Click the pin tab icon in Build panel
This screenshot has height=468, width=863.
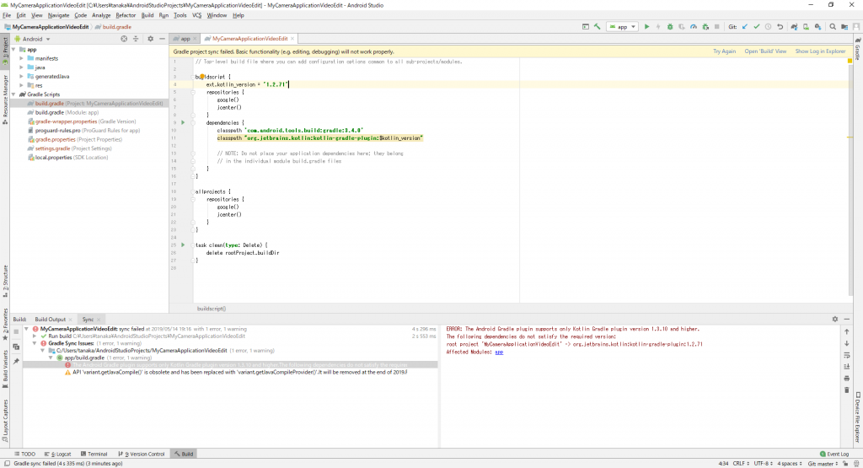16,361
